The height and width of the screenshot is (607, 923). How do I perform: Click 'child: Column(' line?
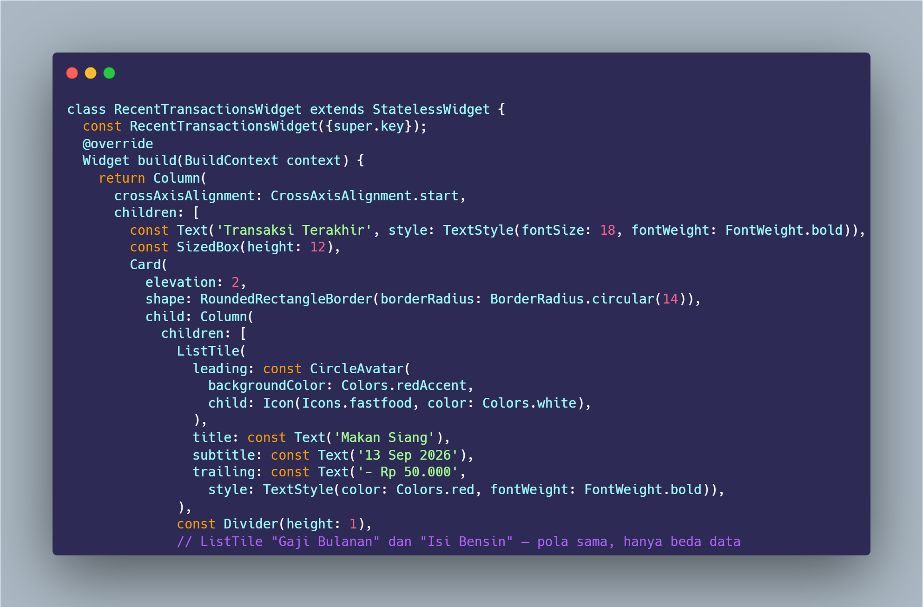(200, 317)
